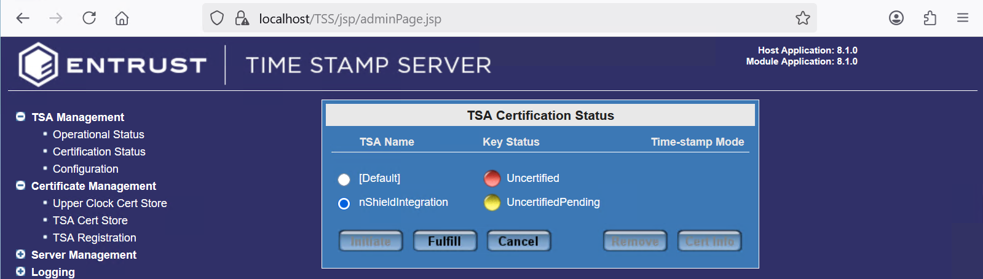Screen dimensions: 983x279
Task: Expand the Logging section
Action: 20,271
